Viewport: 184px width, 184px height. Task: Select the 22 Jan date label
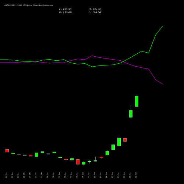click(136, 175)
